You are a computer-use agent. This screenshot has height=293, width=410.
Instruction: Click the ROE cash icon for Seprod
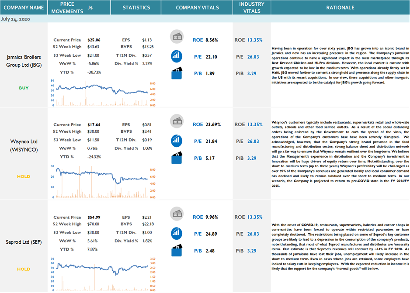(x=177, y=214)
